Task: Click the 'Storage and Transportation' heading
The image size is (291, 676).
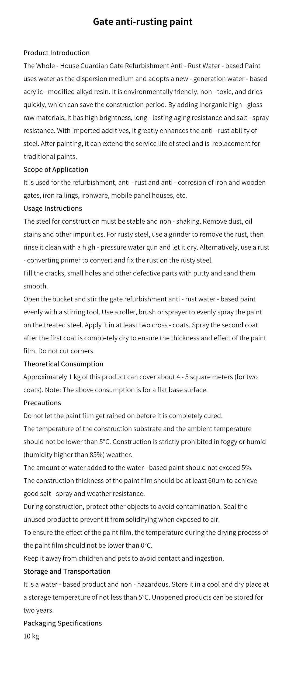Action: coord(67,571)
